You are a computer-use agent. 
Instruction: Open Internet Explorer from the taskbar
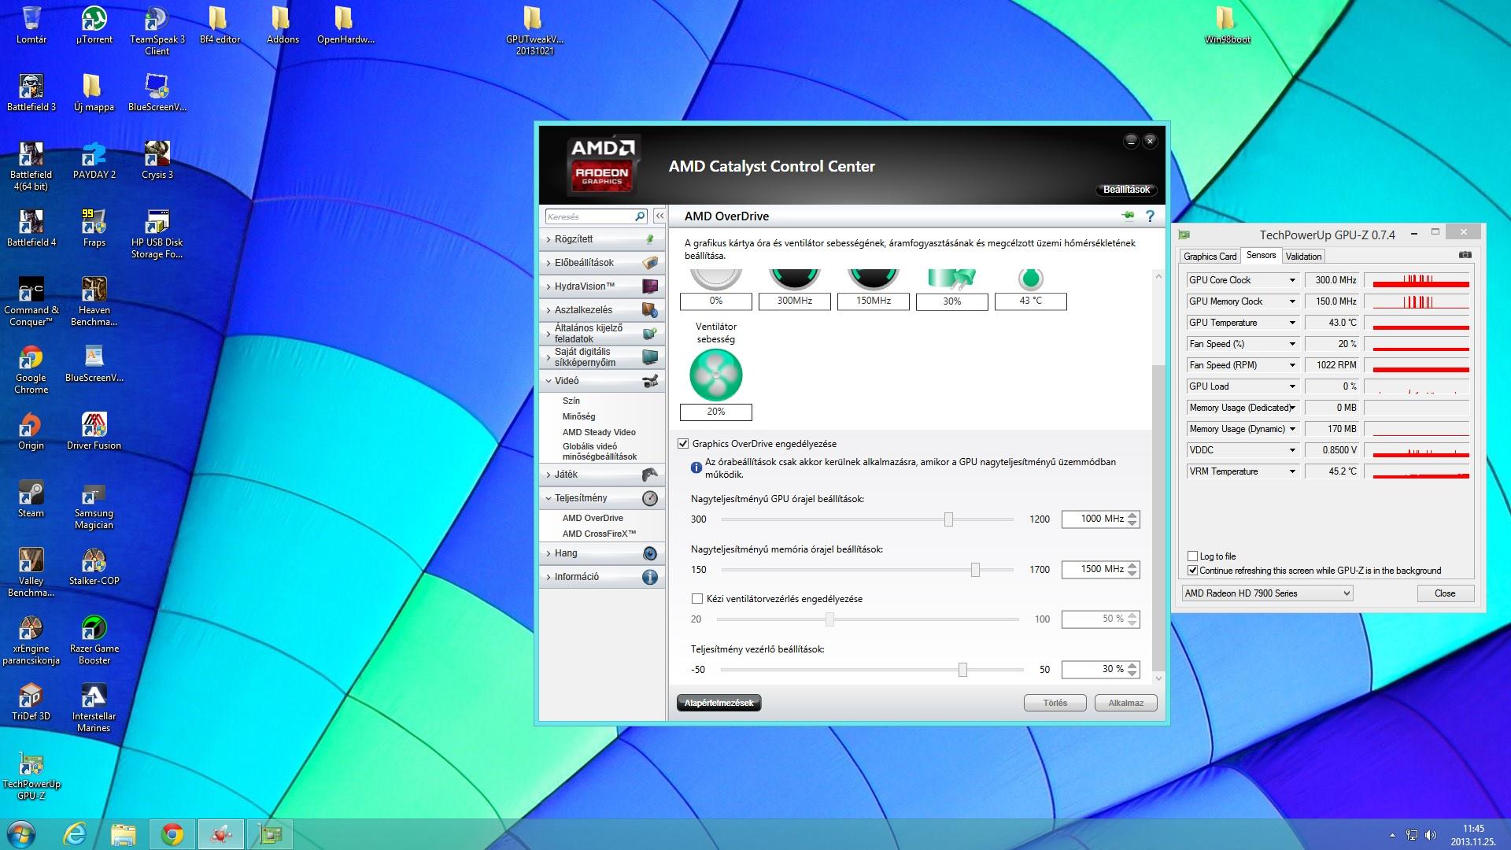[76, 833]
